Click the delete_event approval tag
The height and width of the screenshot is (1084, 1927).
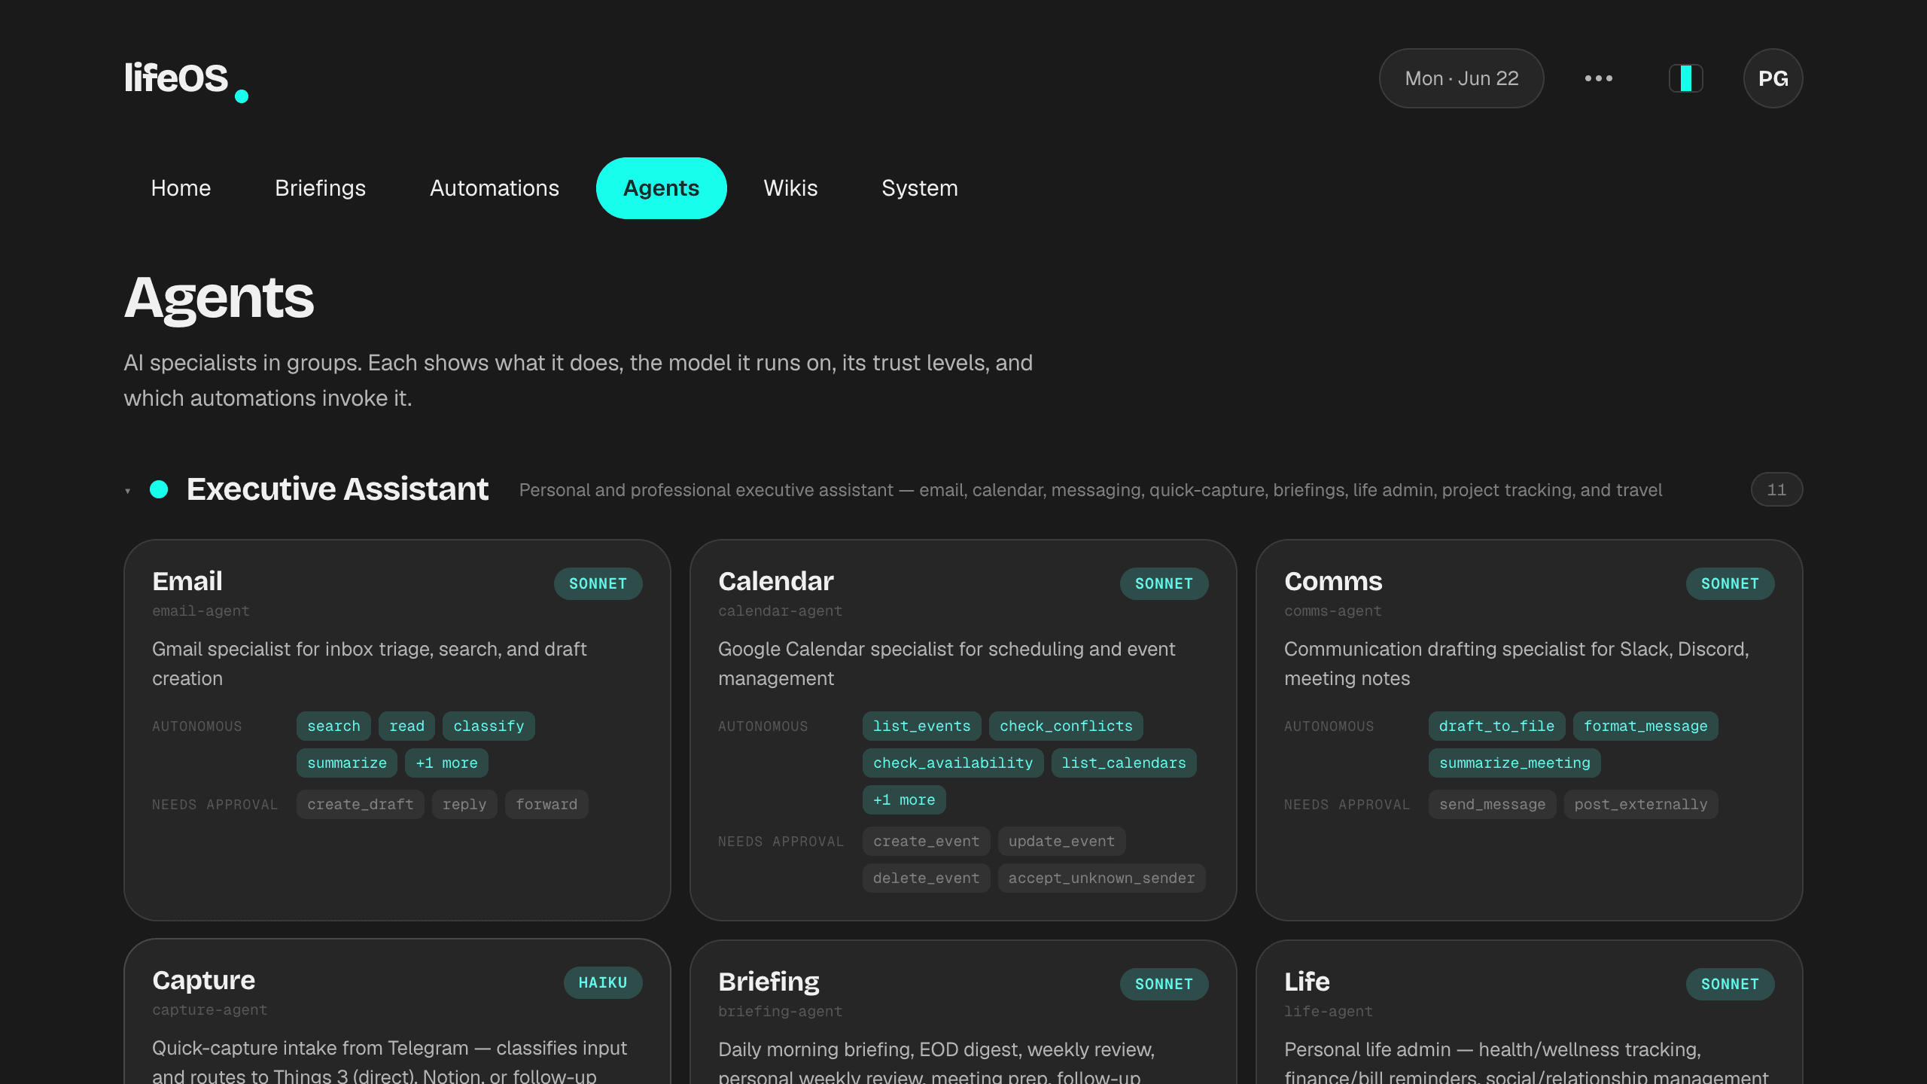(x=926, y=878)
